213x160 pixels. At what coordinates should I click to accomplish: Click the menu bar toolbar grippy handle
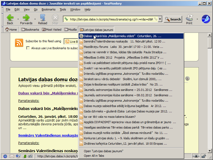pyautogui.click(x=2, y=9)
